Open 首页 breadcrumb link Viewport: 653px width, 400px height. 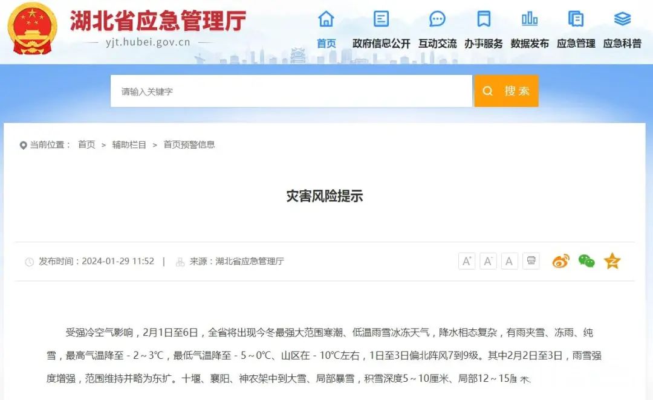tap(86, 145)
